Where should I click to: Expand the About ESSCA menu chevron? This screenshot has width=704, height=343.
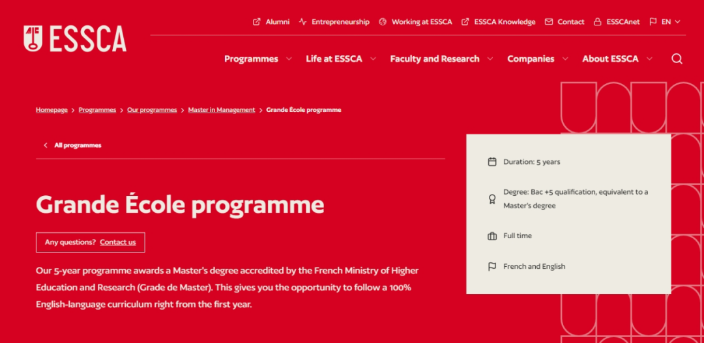[649, 59]
